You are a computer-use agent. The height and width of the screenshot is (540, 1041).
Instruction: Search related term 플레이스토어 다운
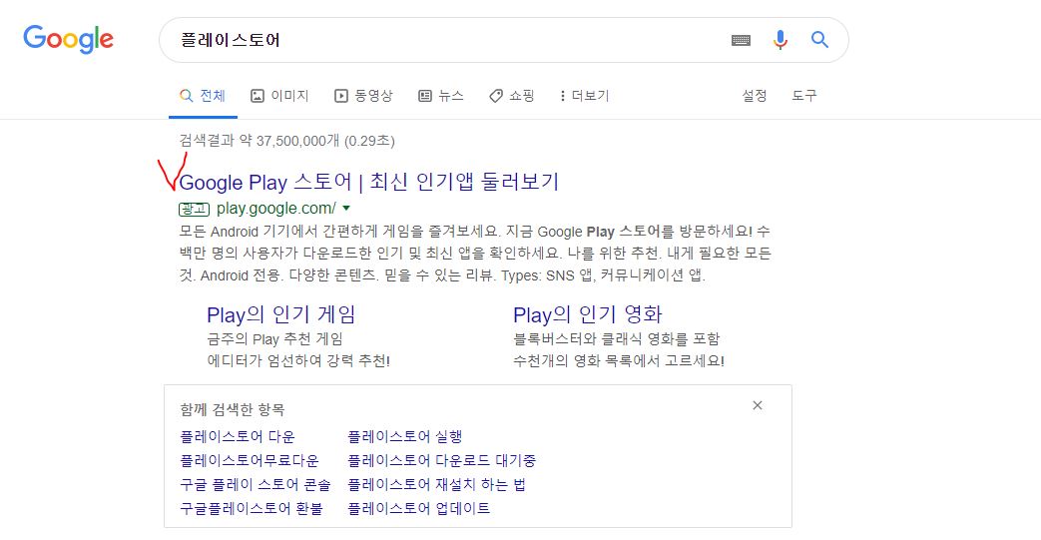pos(238,437)
